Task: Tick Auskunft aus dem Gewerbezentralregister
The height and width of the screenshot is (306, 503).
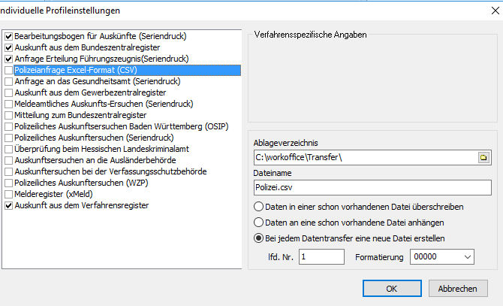Action: pyautogui.click(x=8, y=92)
